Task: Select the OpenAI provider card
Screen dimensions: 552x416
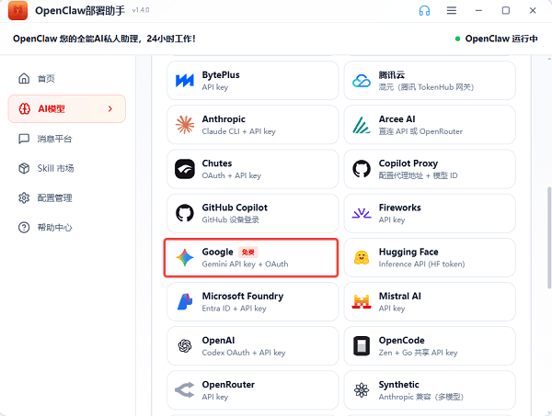Action: (253, 346)
